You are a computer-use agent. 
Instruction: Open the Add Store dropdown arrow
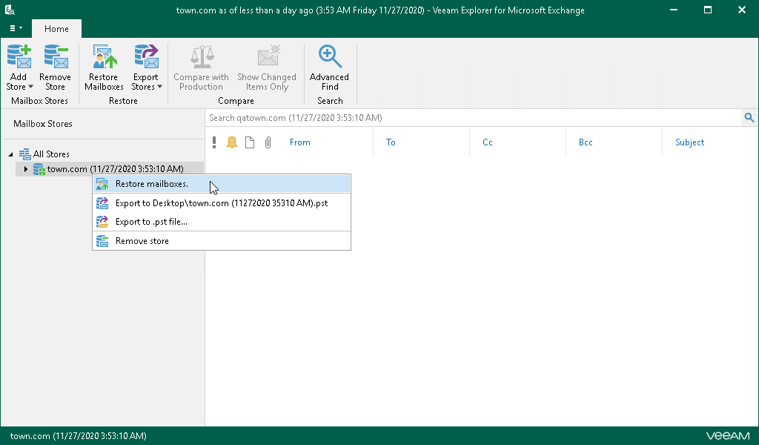(30, 88)
